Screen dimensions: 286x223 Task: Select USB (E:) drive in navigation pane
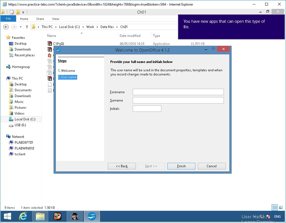pyautogui.click(x=20, y=125)
